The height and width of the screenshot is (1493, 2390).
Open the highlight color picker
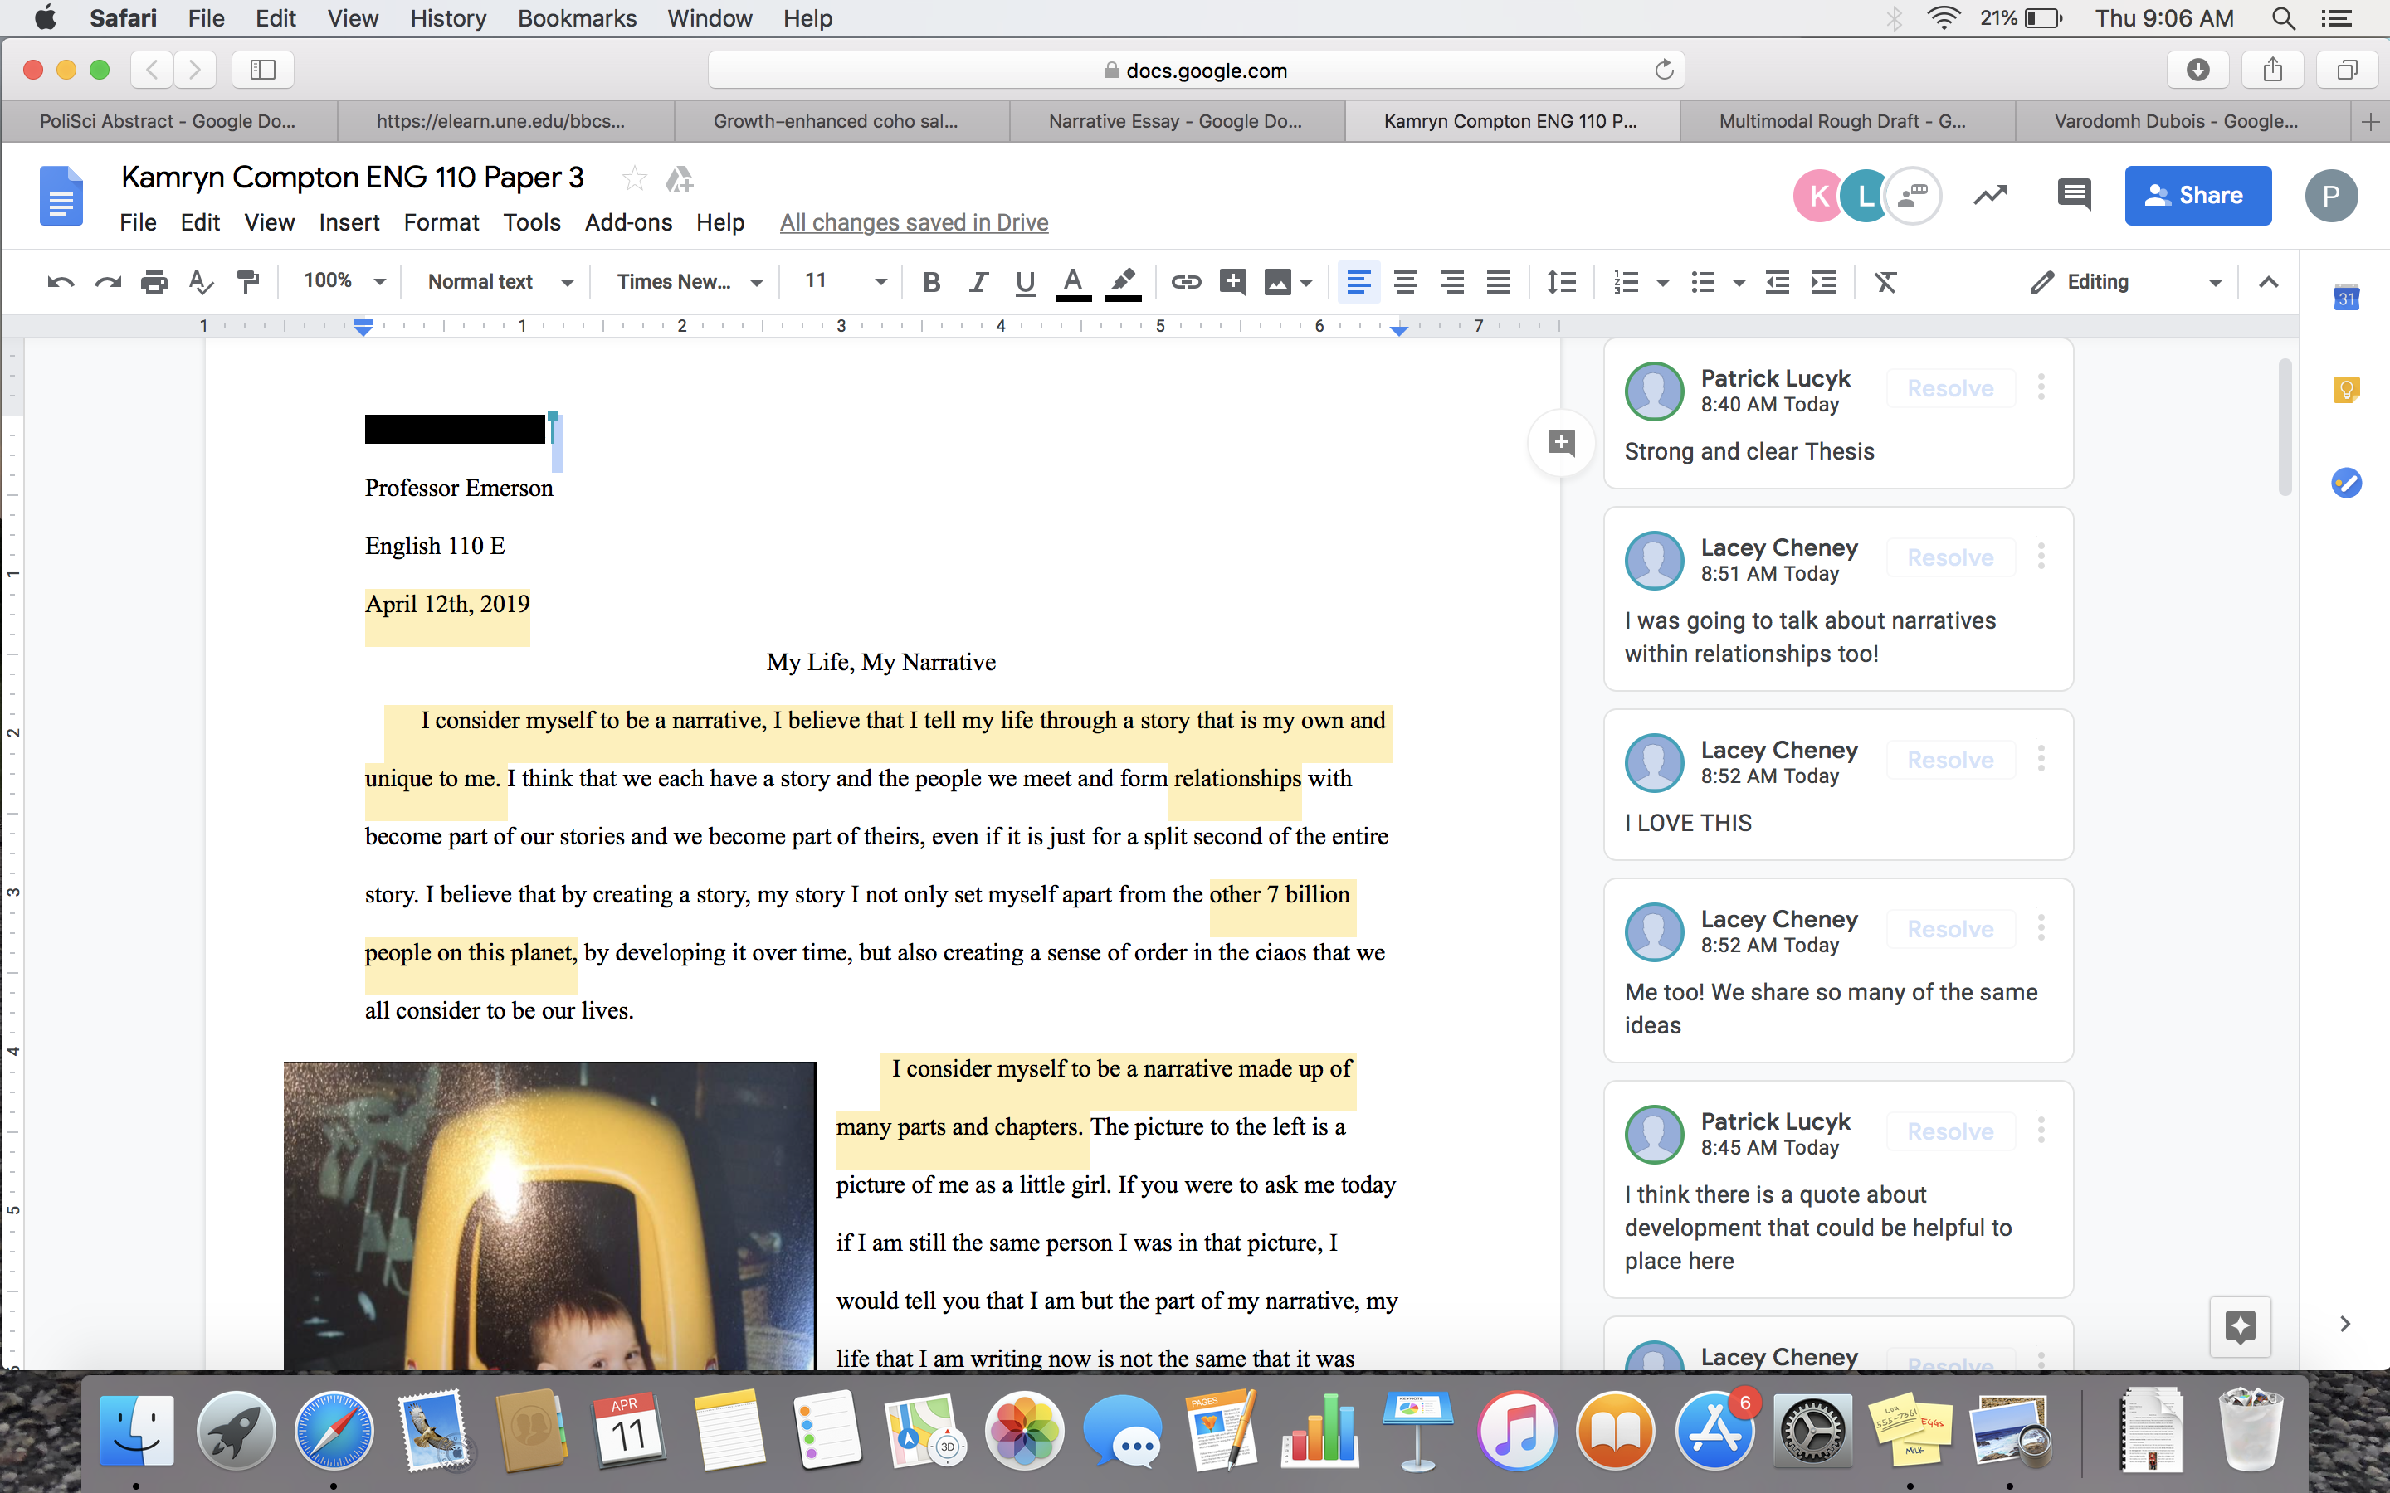point(1122,282)
